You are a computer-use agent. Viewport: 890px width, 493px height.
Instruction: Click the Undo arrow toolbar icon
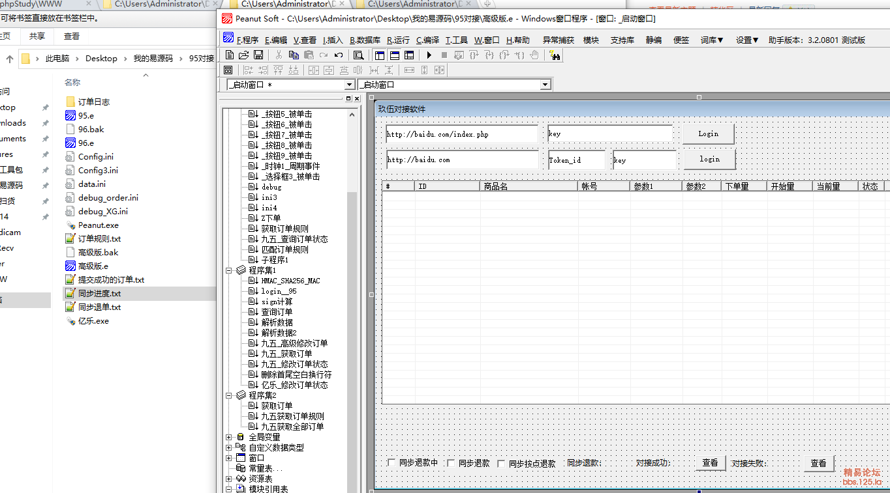339,55
